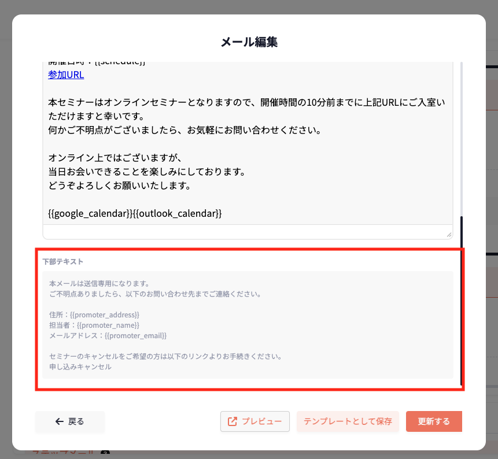The height and width of the screenshot is (459, 498).
Task: Click the external-link icon on プレビュー
Action: (233, 421)
